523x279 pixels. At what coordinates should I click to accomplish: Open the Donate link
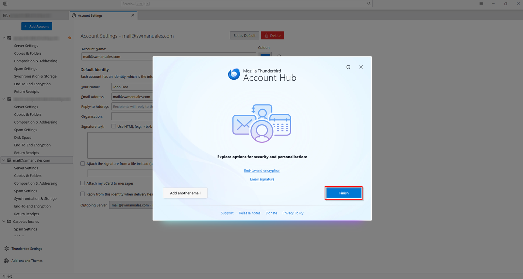[271, 213]
